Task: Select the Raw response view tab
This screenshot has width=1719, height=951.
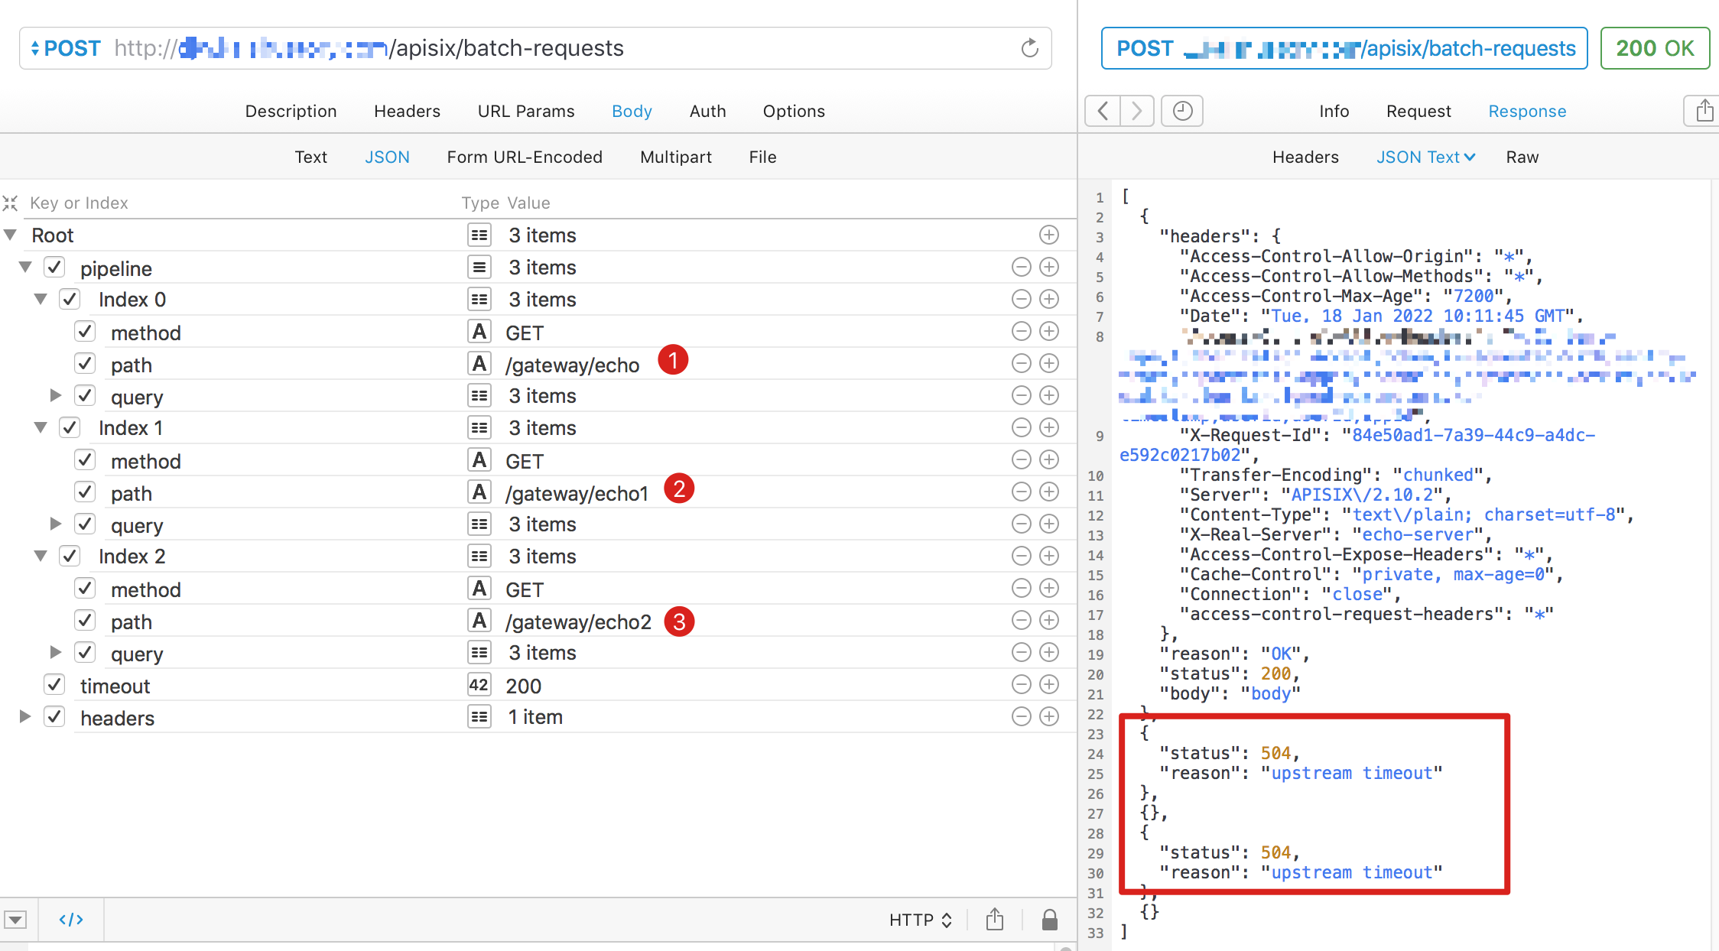Action: click(1522, 157)
